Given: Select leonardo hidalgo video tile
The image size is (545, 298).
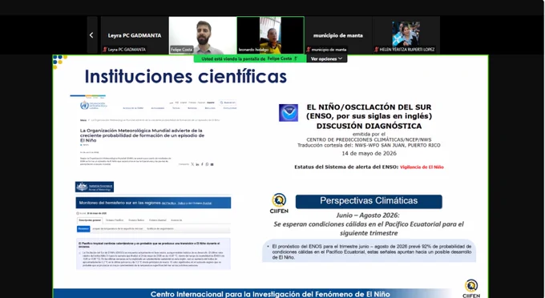Looking at the screenshot, I should [x=270, y=35].
